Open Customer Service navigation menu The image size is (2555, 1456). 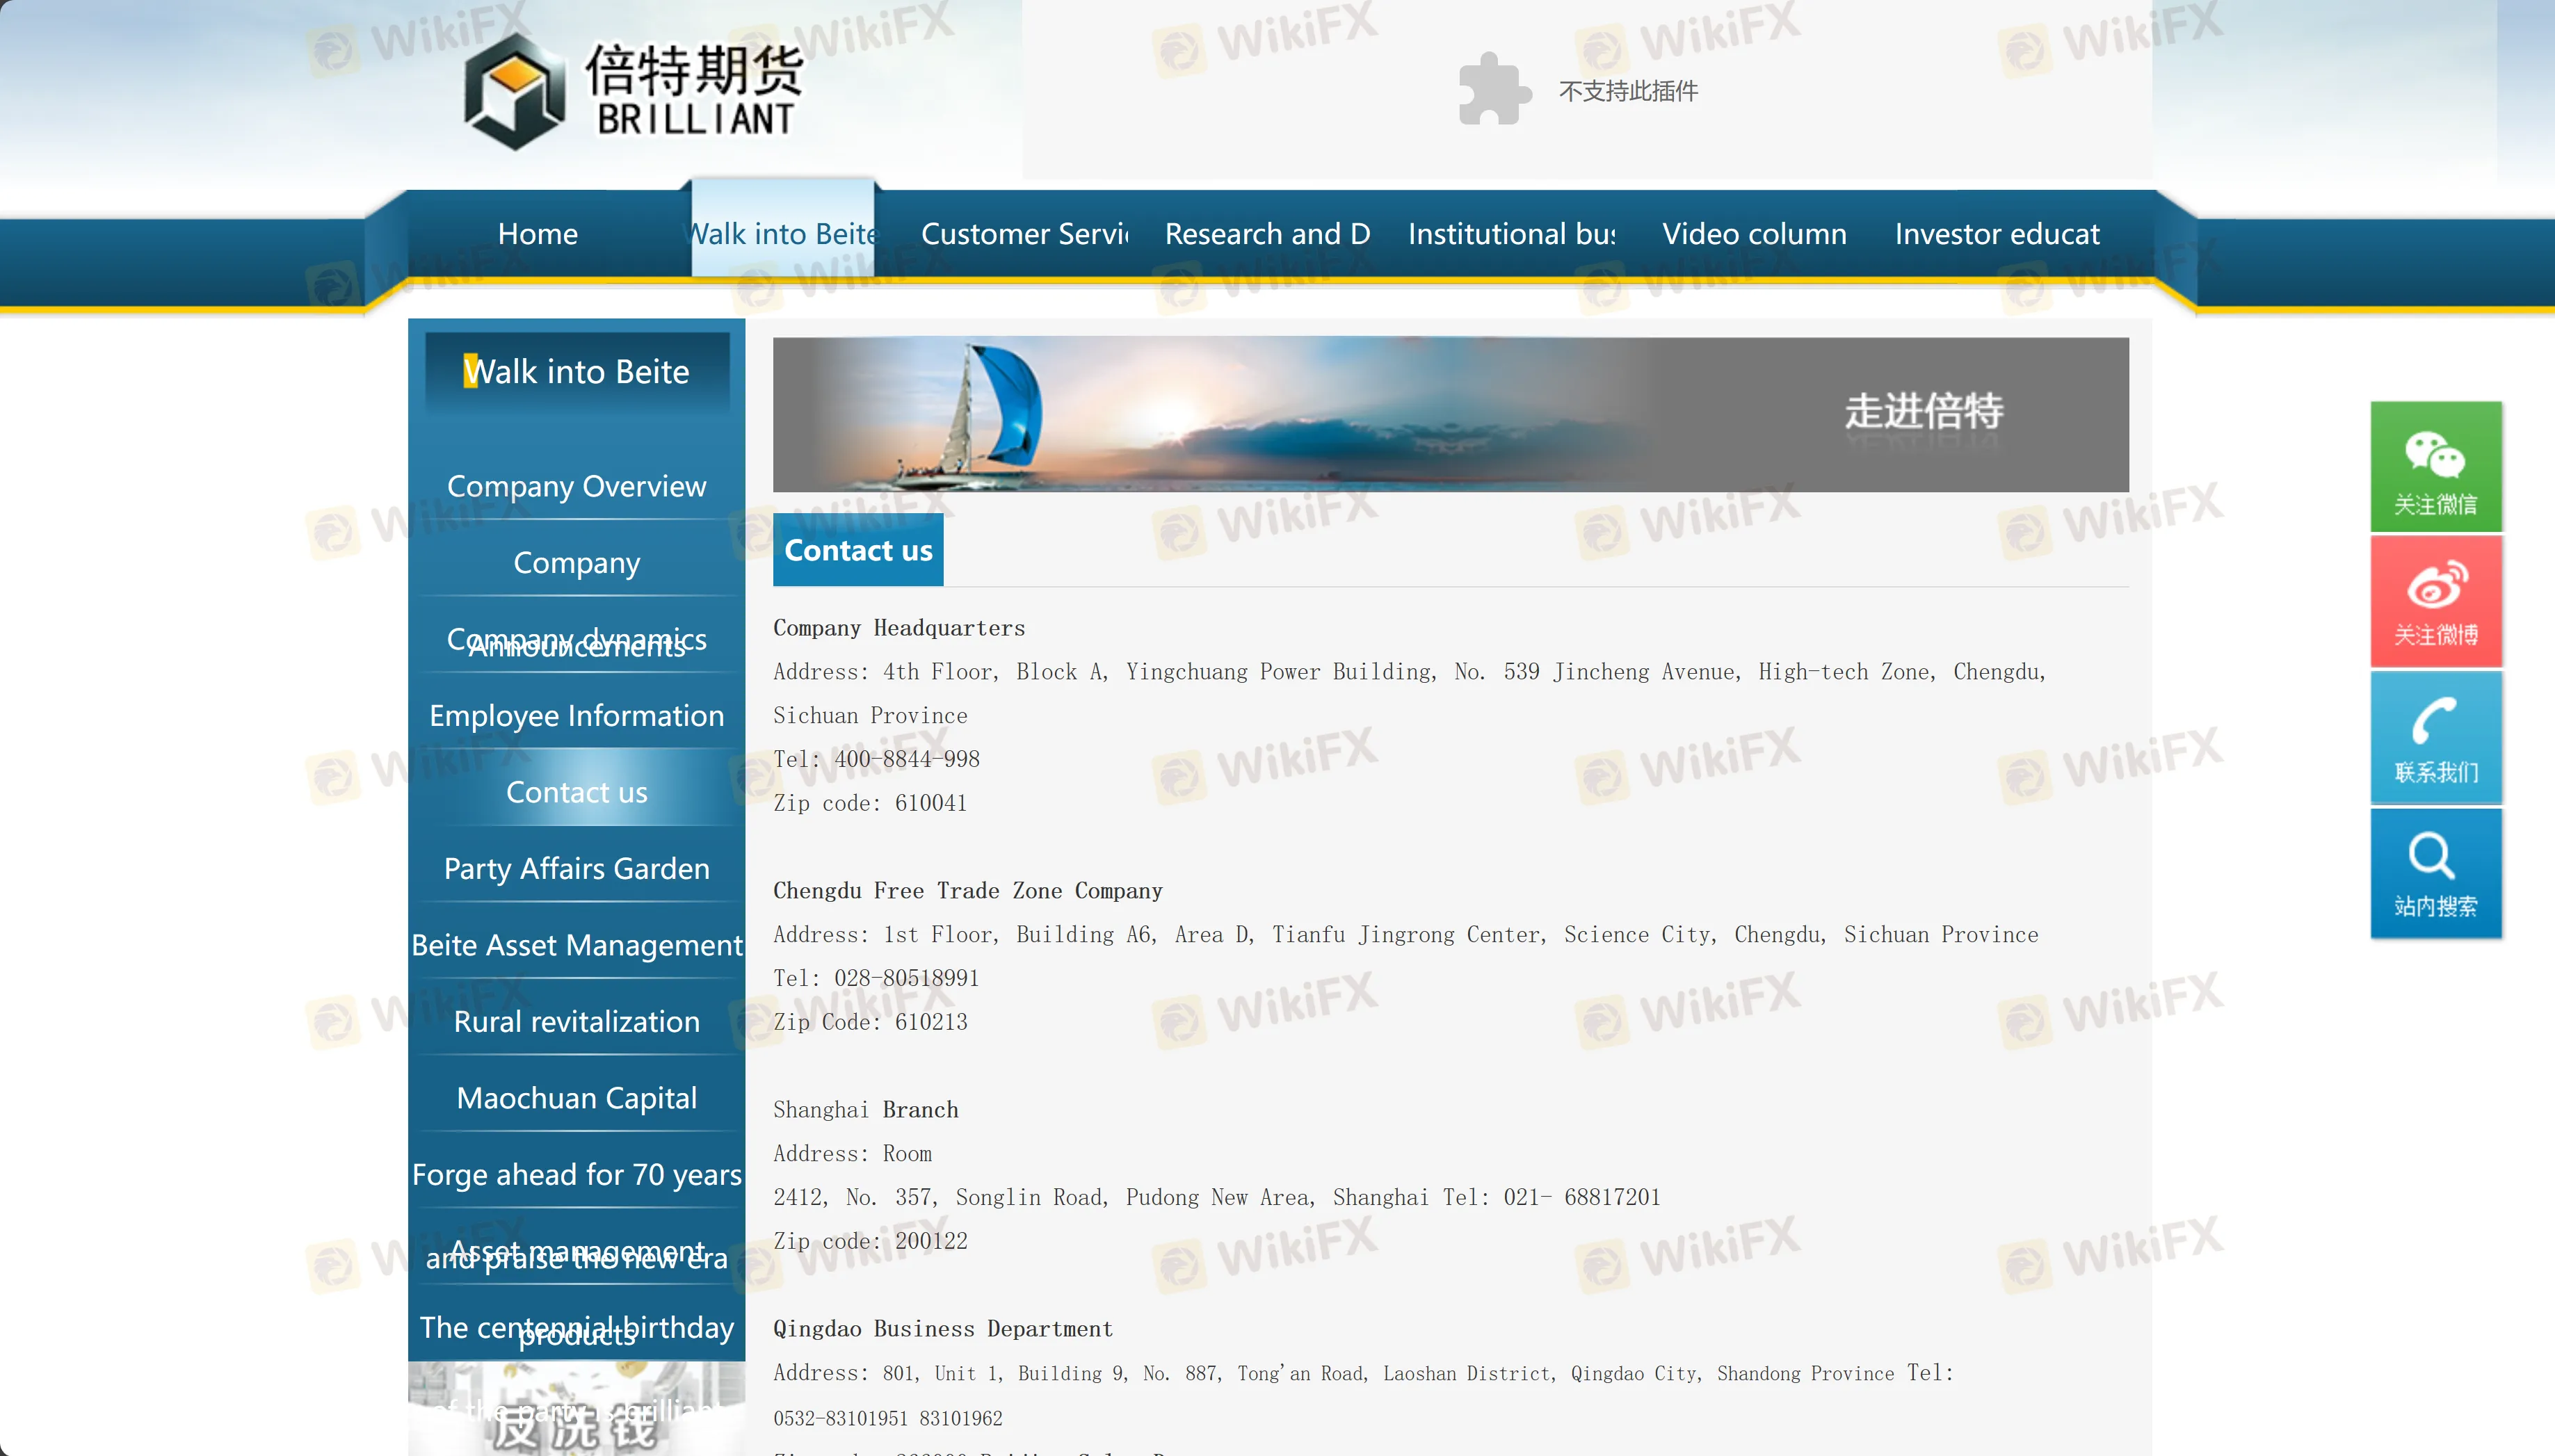[x=1024, y=234]
